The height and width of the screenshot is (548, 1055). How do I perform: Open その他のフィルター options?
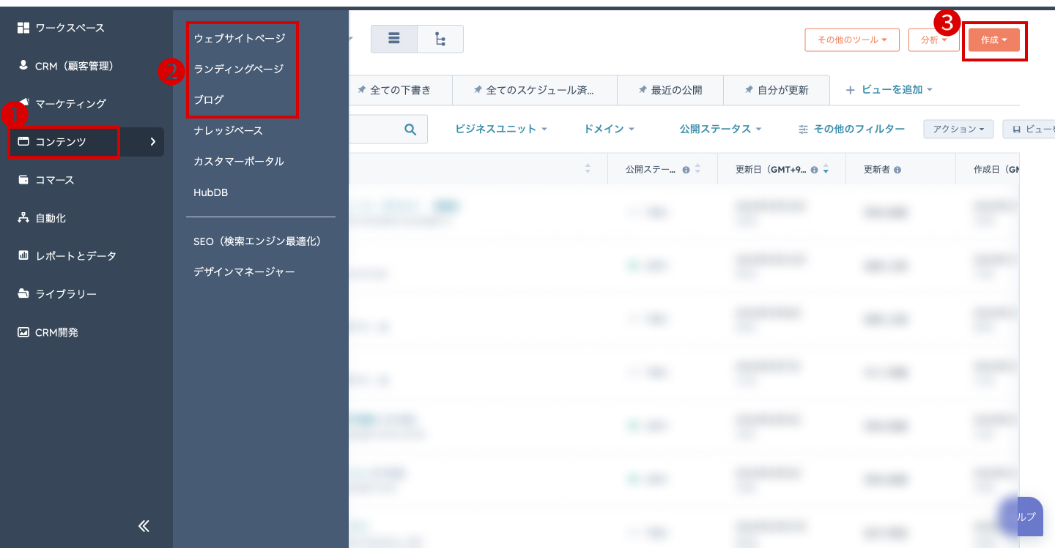coord(851,129)
